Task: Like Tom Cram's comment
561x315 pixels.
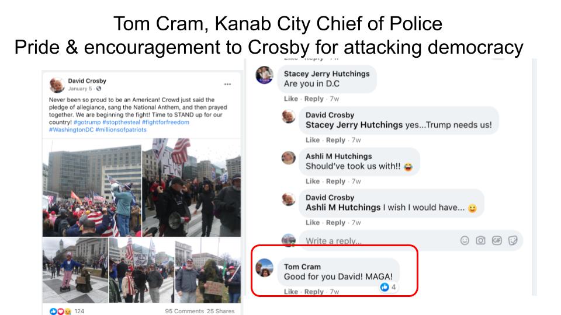Action: click(291, 292)
